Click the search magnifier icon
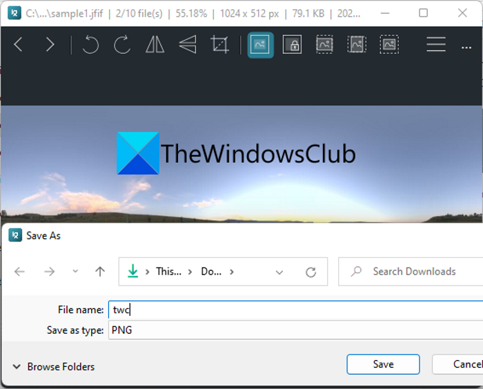Image resolution: width=483 pixels, height=389 pixels. pos(356,271)
